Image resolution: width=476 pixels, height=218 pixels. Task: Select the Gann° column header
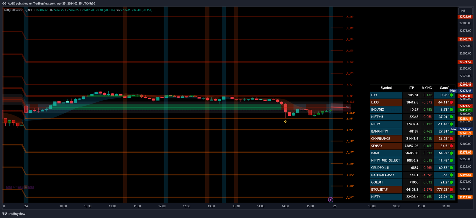point(444,88)
